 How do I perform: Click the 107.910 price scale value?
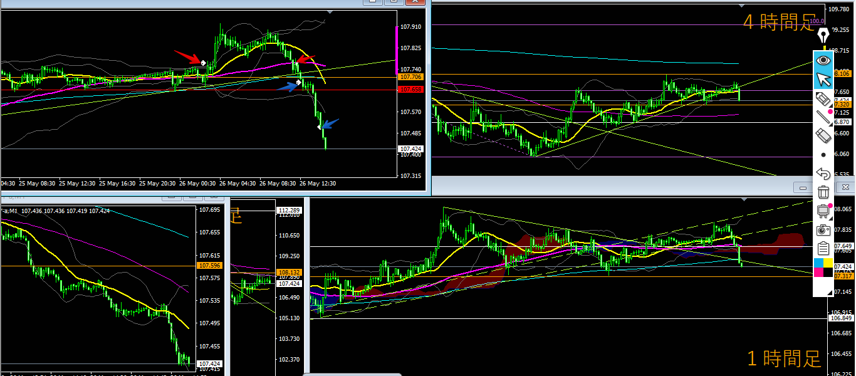point(411,27)
